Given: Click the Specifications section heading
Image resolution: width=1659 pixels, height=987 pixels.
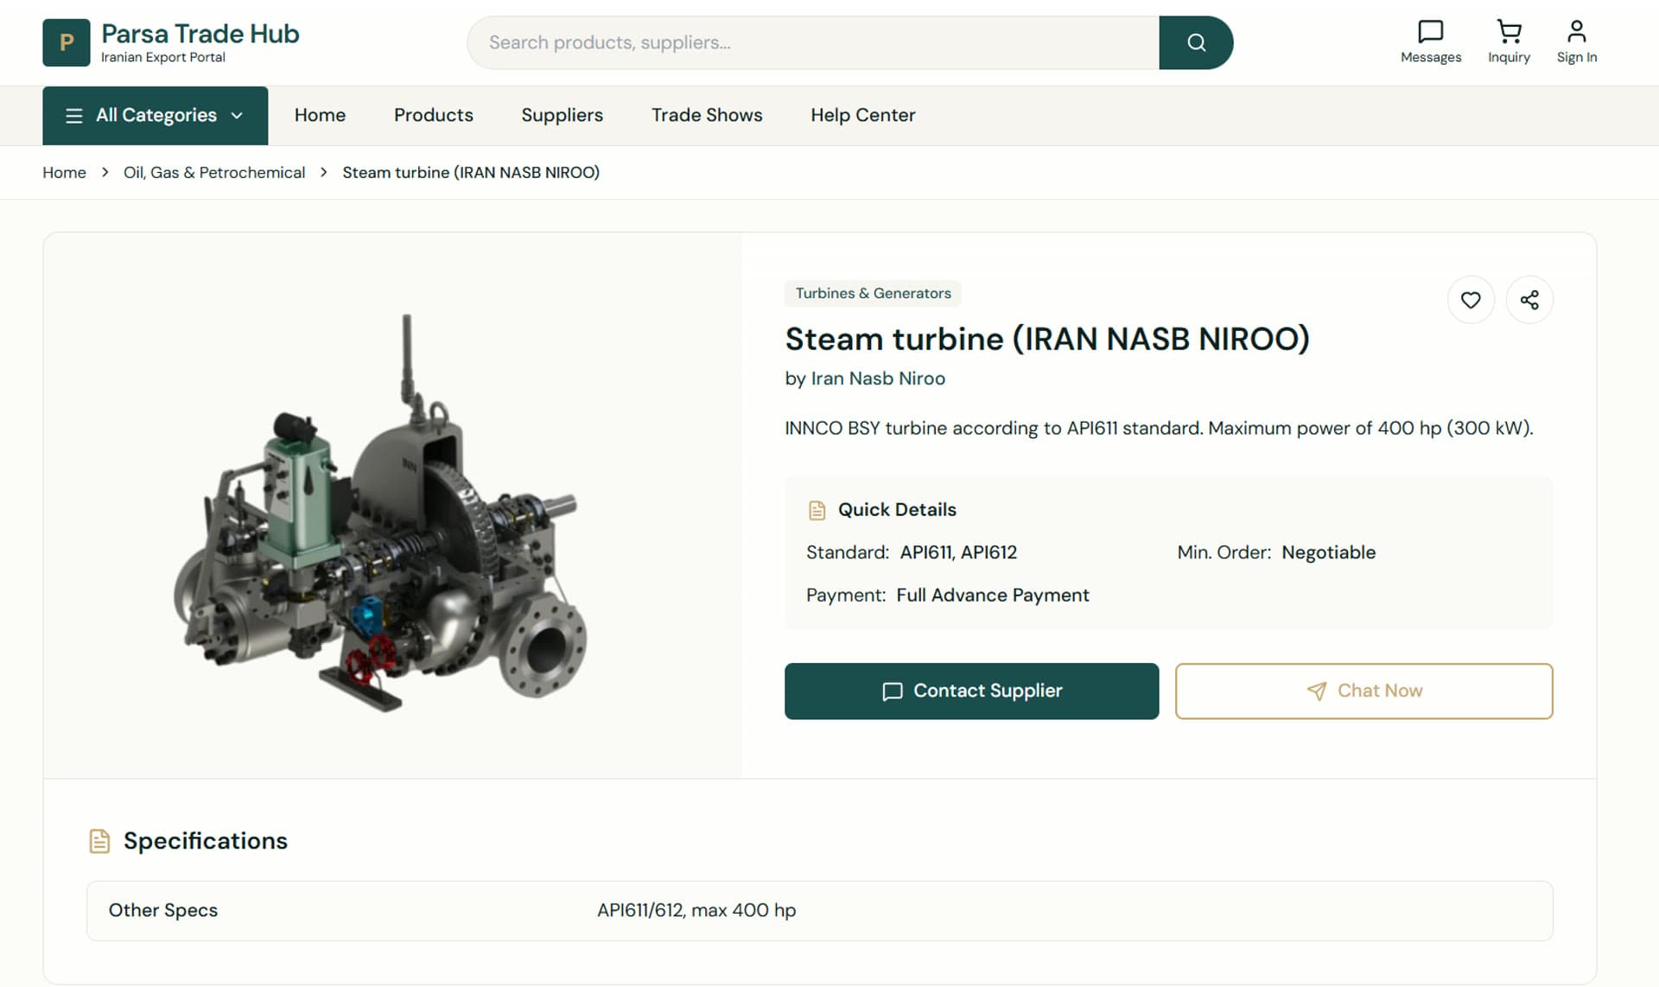Looking at the screenshot, I should tap(206, 841).
